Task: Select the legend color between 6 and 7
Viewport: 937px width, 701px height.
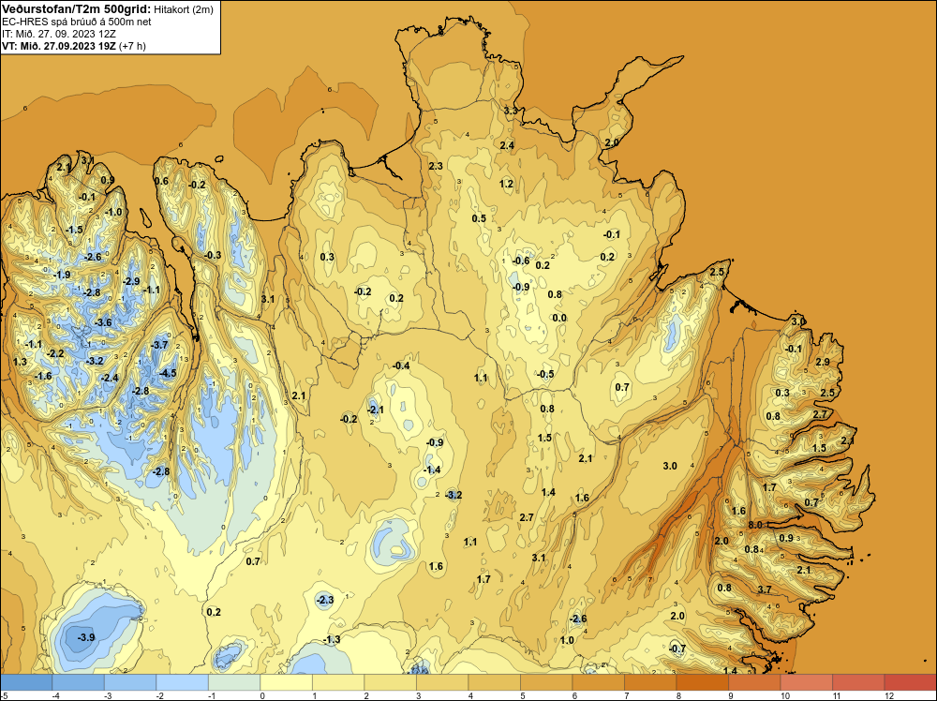Action: coord(598,682)
